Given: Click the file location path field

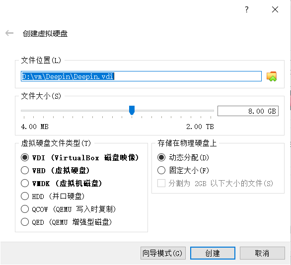Looking at the screenshot, I should (141, 76).
